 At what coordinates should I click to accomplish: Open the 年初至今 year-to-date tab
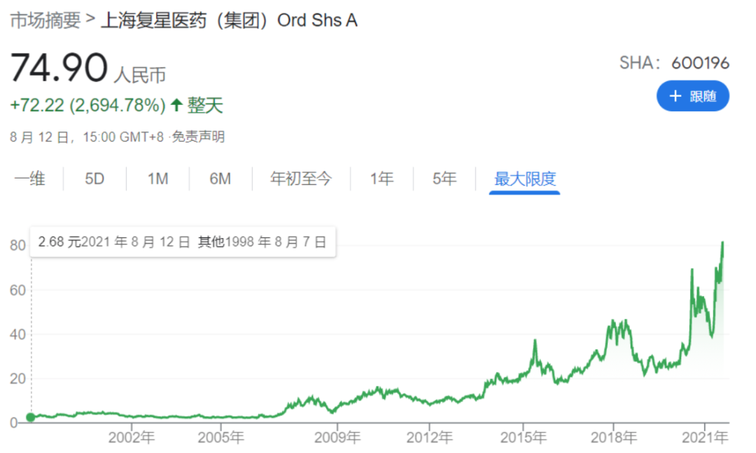tap(301, 179)
